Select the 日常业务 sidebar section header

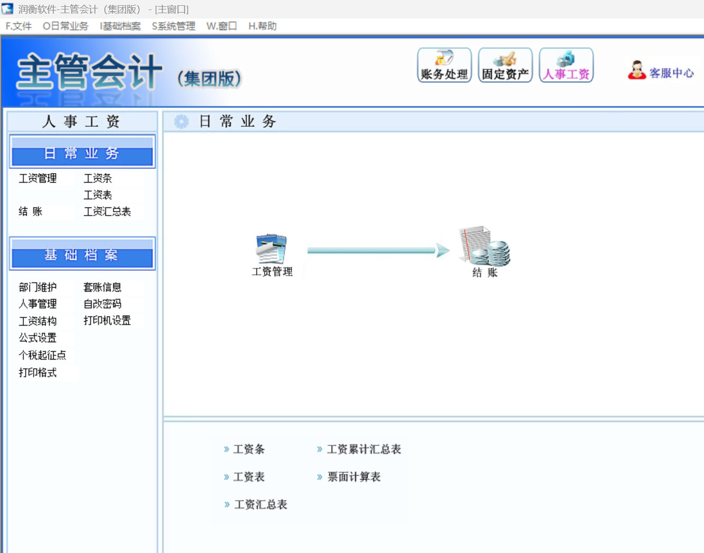point(82,152)
